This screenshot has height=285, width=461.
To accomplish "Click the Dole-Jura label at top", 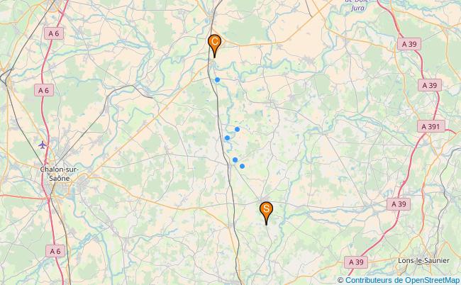I will coord(357,5).
